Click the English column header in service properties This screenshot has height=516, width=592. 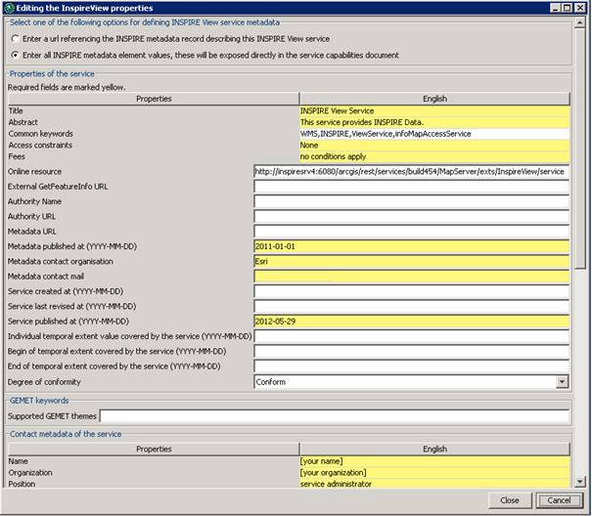tap(433, 99)
